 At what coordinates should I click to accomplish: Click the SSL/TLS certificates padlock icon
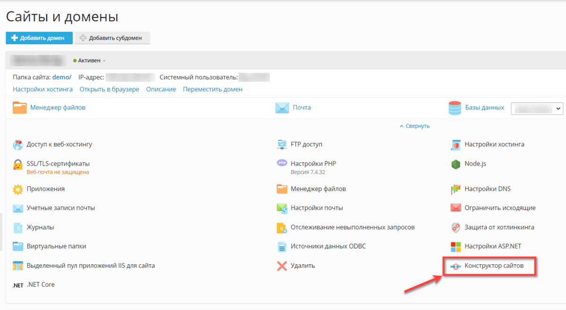pos(18,165)
